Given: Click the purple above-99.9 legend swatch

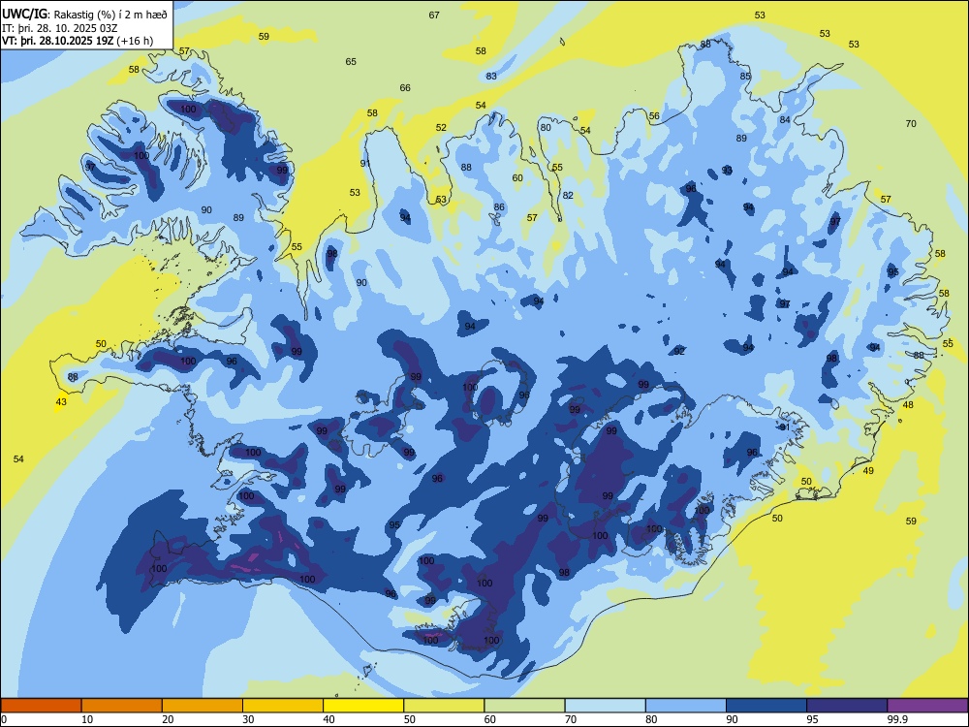Looking at the screenshot, I should click(927, 706).
